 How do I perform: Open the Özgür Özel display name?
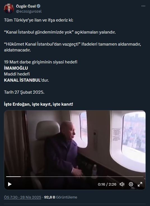26,6
